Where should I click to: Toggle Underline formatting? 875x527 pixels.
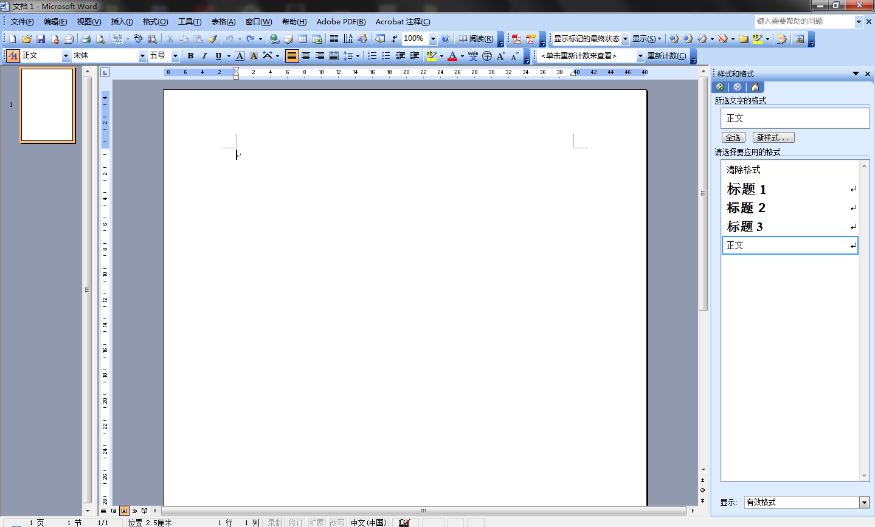pos(218,56)
